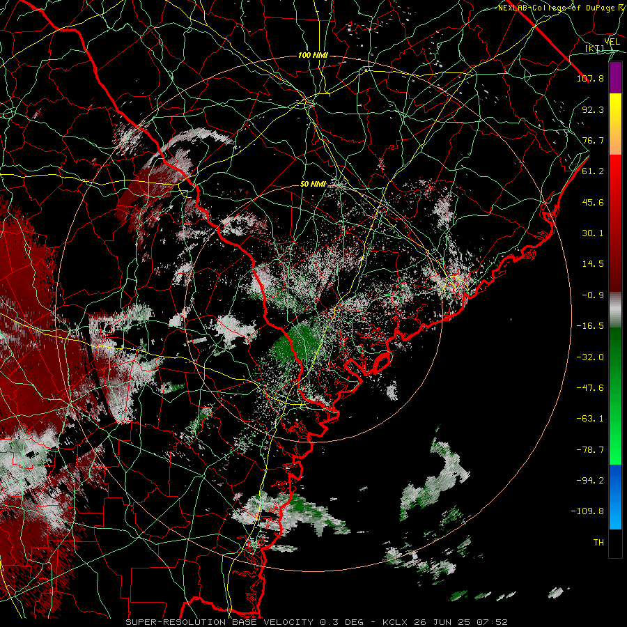Viewport: 627px width, 627px height.
Task: Click the 92.3 legend value
Action: click(x=593, y=109)
